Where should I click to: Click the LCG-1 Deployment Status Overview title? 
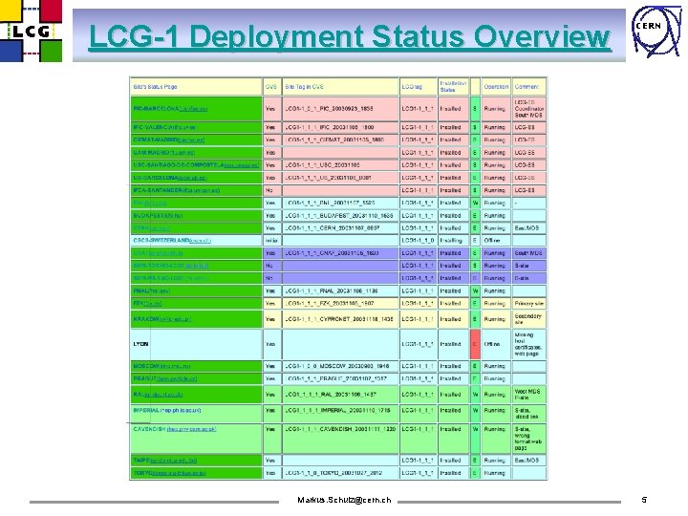point(350,37)
